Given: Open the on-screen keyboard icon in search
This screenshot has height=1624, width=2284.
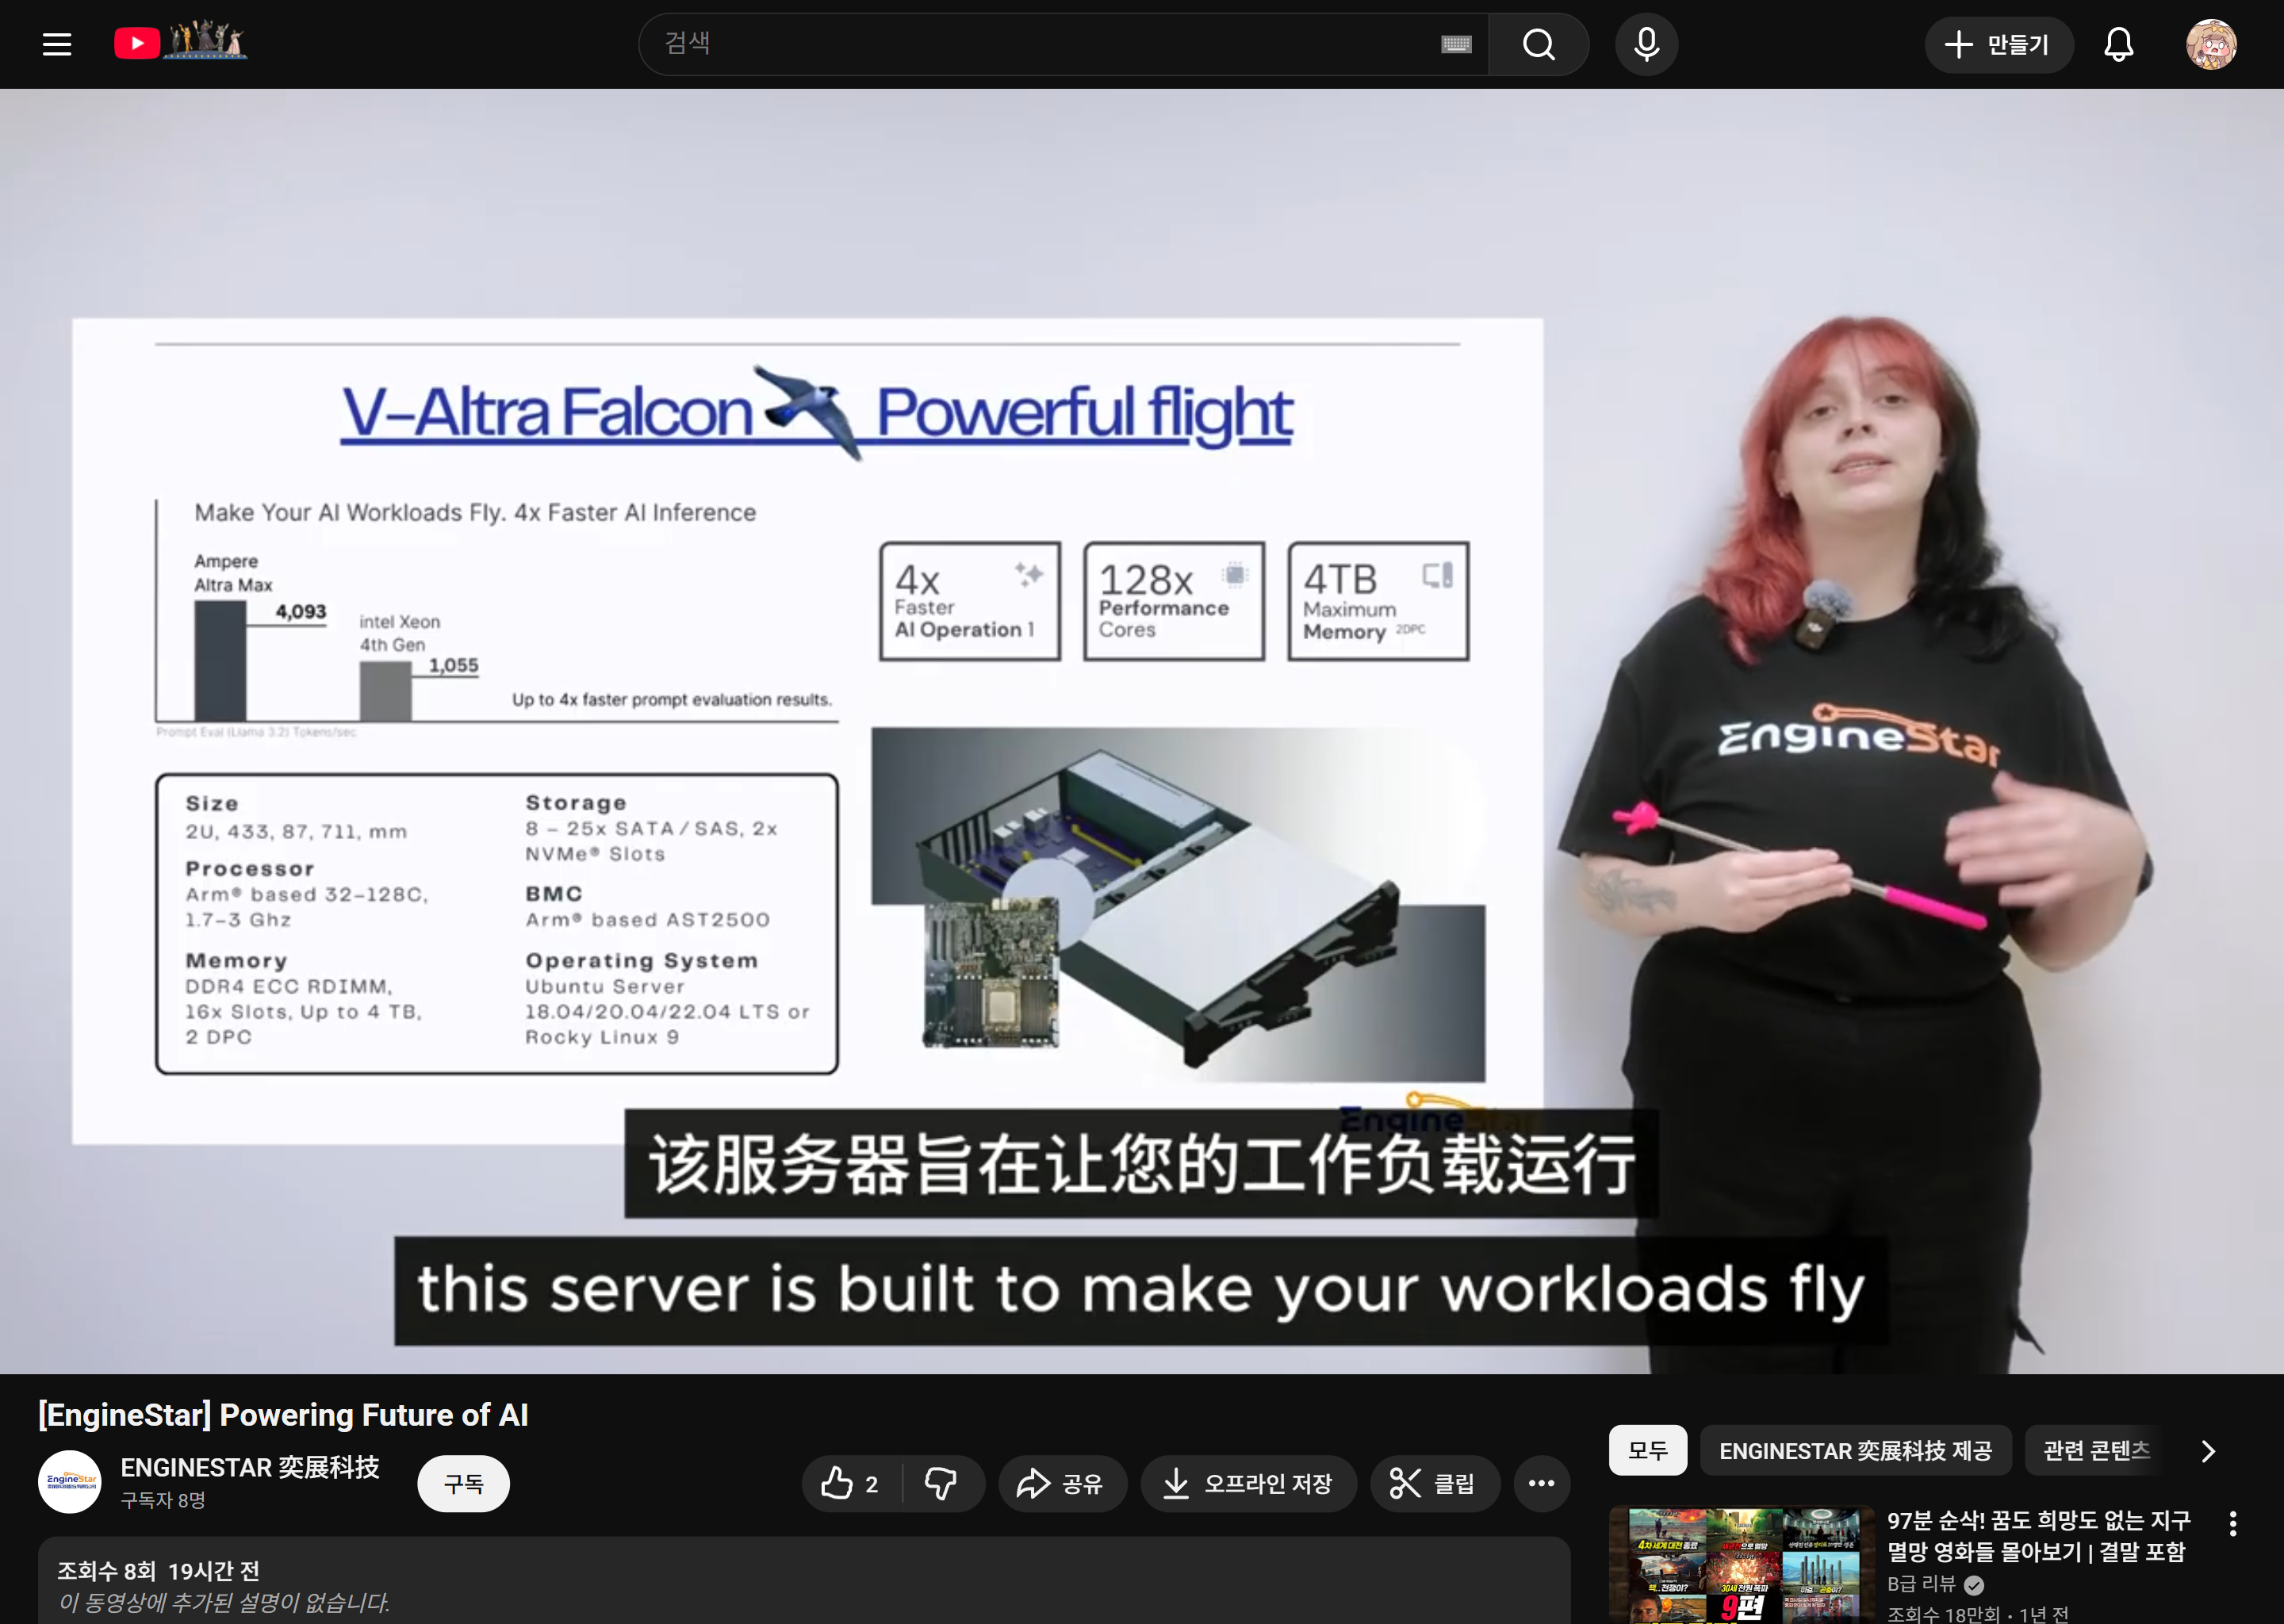Looking at the screenshot, I should [x=1456, y=44].
